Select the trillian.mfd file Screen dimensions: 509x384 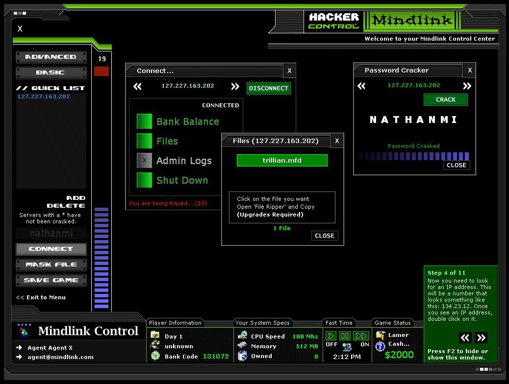pyautogui.click(x=282, y=160)
